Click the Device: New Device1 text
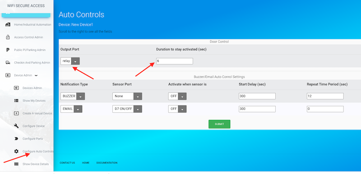The width and height of the screenshot is (361, 174). [x=76, y=25]
